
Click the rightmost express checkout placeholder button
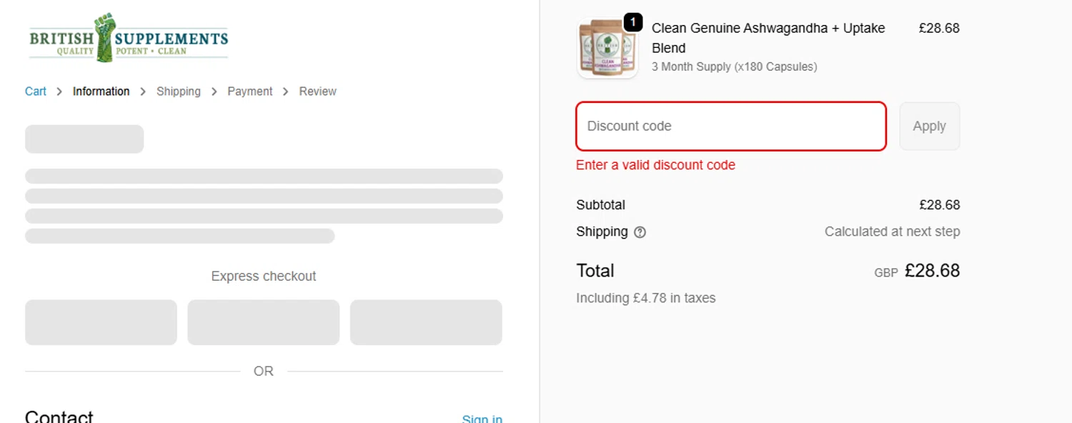click(x=426, y=322)
